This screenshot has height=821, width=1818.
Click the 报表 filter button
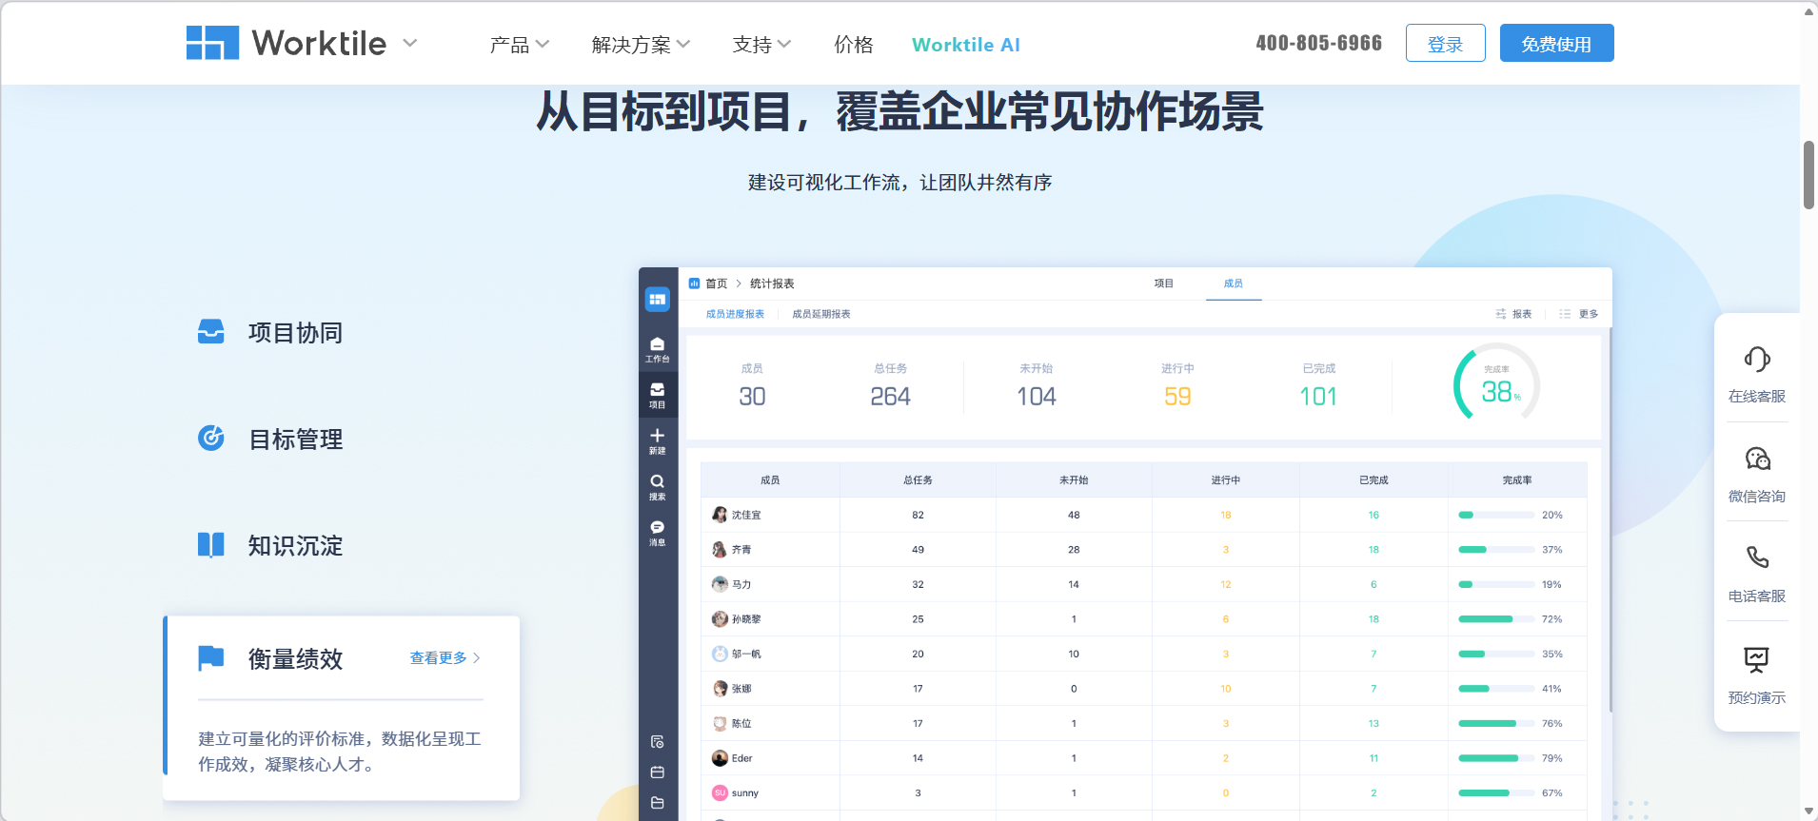[x=1513, y=314]
